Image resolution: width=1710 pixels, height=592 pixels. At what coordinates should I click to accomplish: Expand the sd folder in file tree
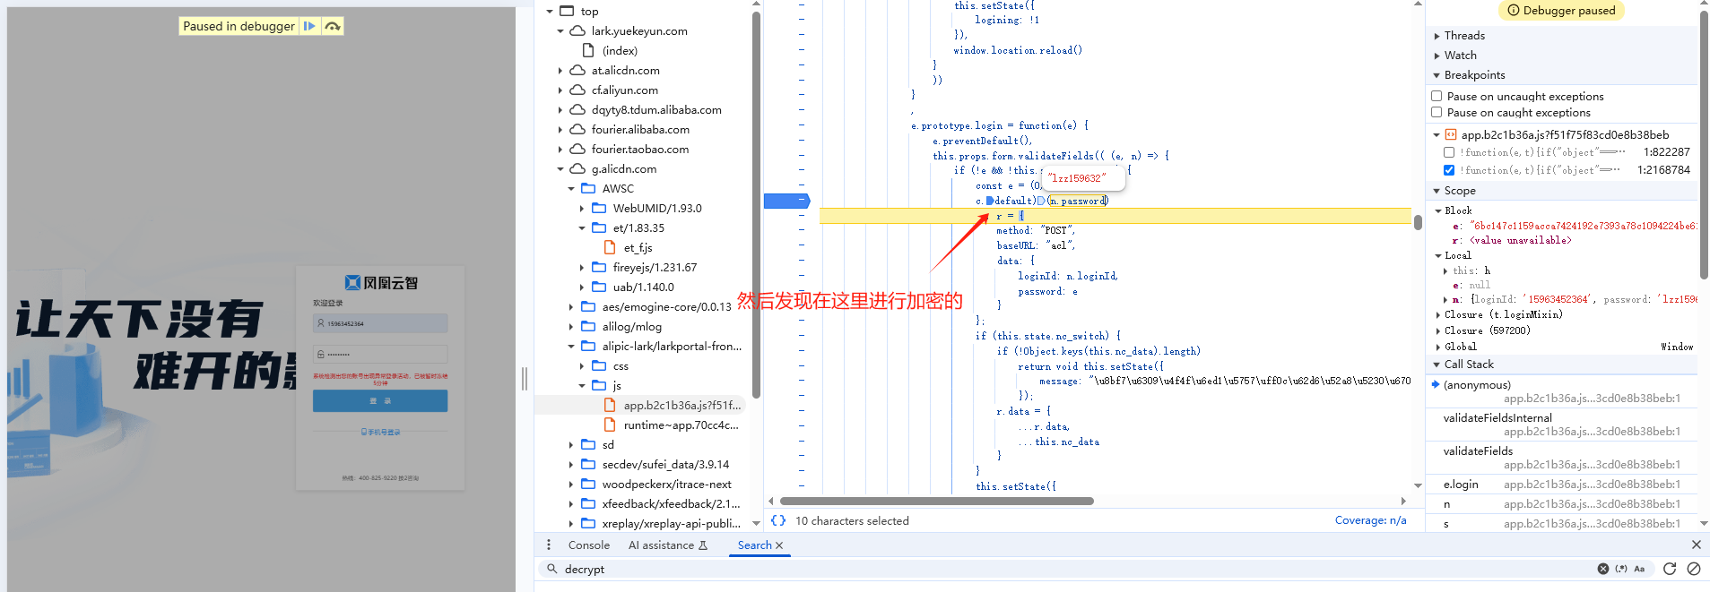[571, 444]
